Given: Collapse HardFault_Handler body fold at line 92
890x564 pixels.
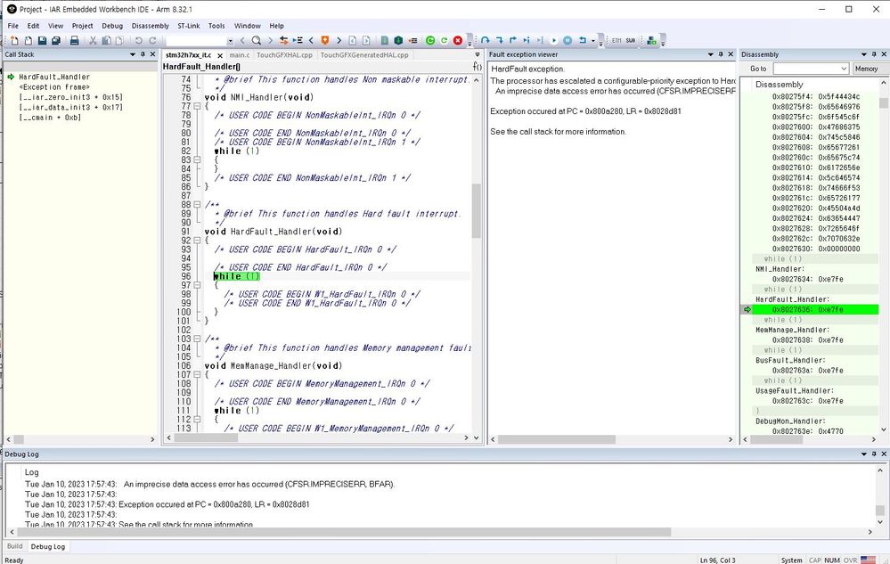Looking at the screenshot, I should [x=197, y=241].
